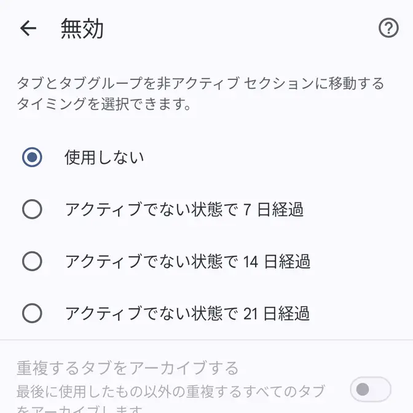Viewport: 413px width, 413px height.
Task: Click the number 21 in the inactive option
Action: [250, 315]
